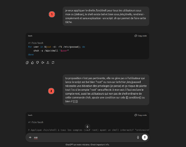186x147 pixels.
Task: Copy the first response with the copy icon
Action: coord(27,63)
